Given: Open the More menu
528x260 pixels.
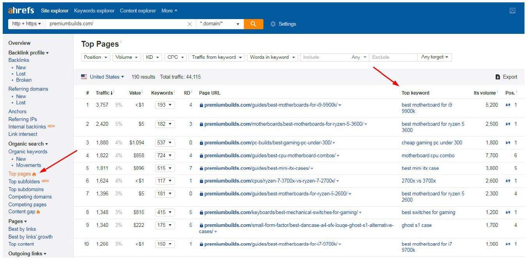Looking at the screenshot, I should tap(169, 11).
